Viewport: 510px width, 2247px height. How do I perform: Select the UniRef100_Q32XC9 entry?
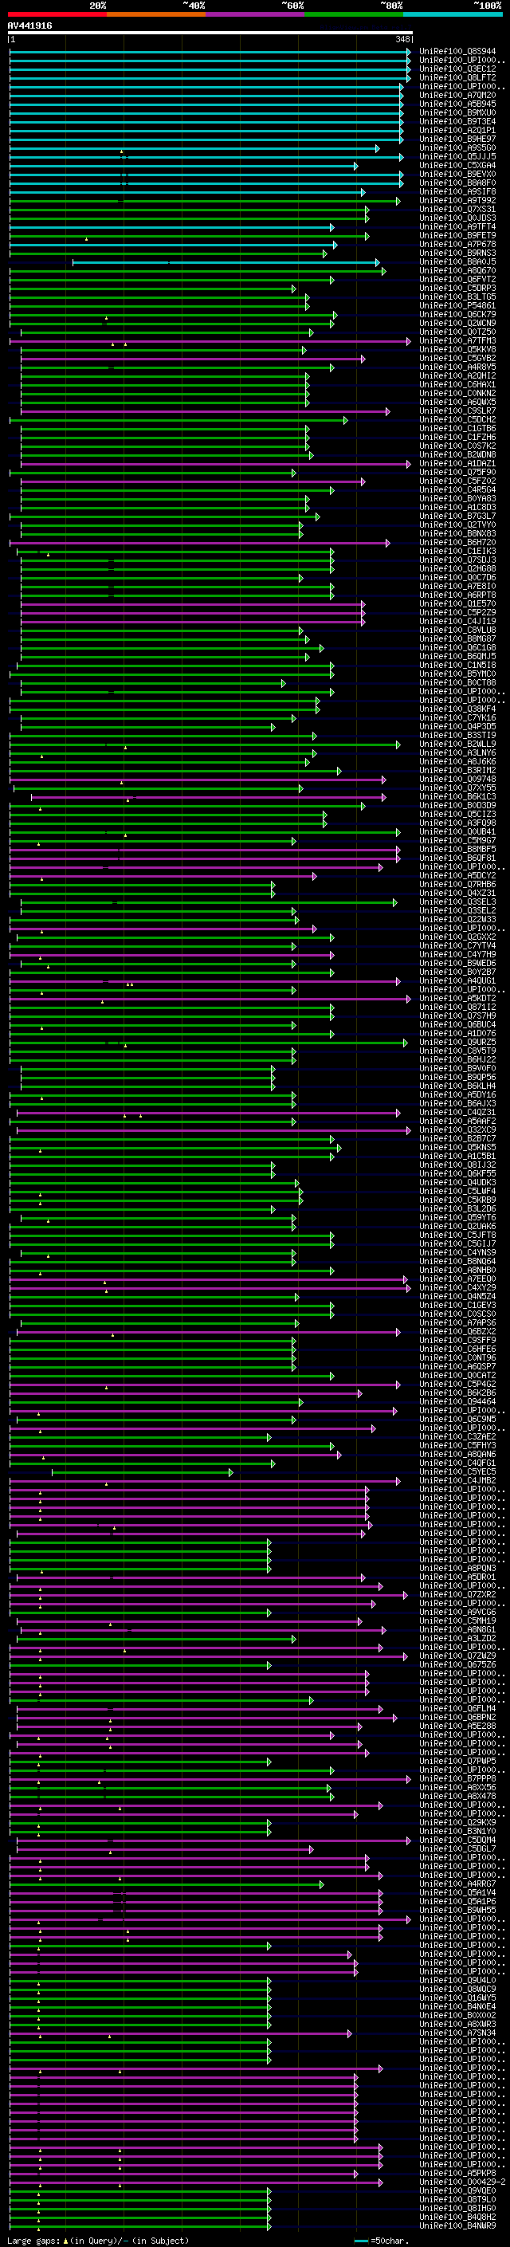457,1129
